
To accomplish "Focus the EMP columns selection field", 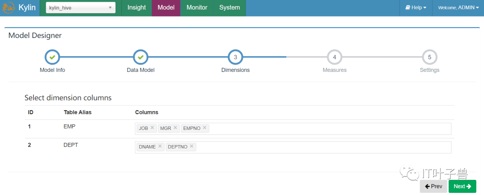I will coord(293,129).
